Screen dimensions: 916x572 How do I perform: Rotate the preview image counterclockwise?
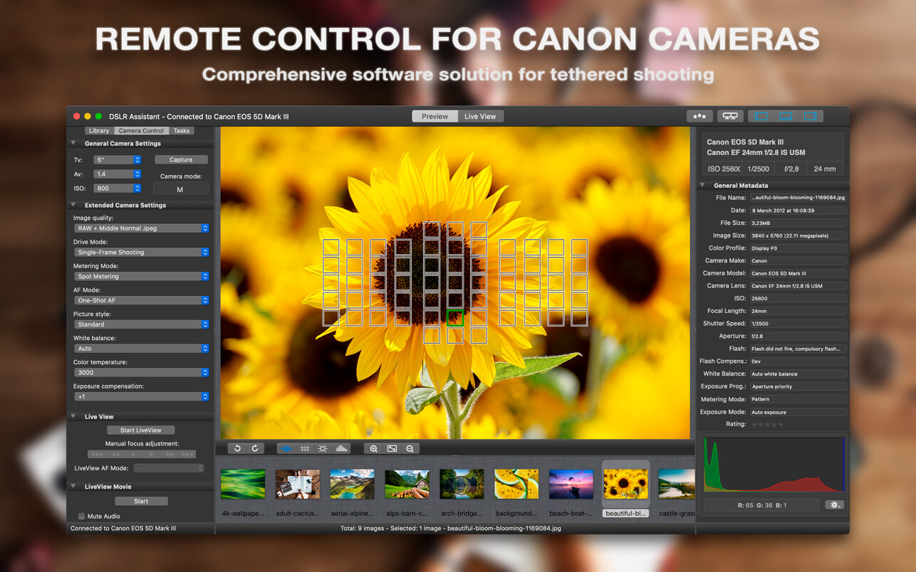coord(238,448)
